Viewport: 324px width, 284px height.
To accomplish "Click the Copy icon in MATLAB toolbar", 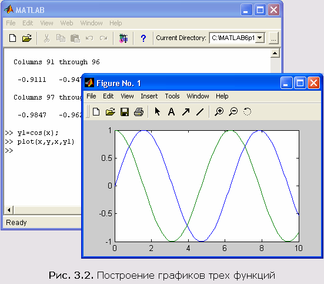I will (61, 38).
